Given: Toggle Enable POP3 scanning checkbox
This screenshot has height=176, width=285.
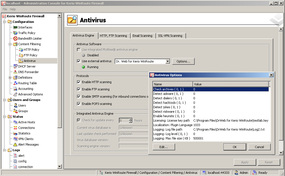Looking at the screenshot, I should 79,104.
